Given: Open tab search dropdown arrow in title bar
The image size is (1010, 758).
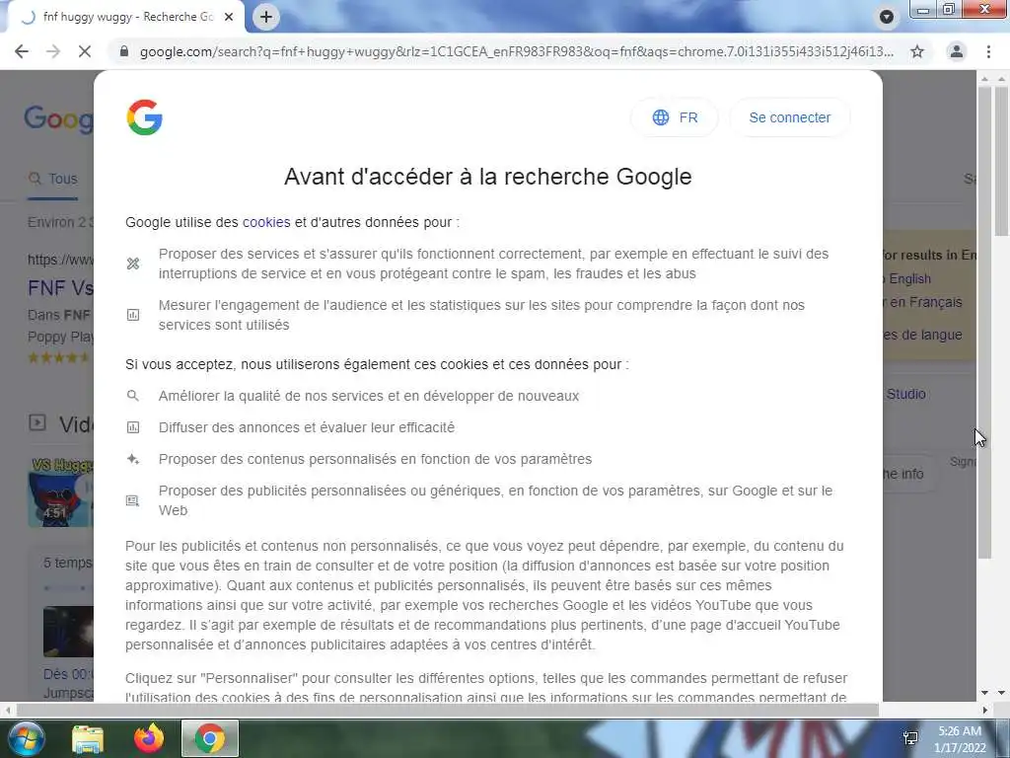Looking at the screenshot, I should click(887, 17).
